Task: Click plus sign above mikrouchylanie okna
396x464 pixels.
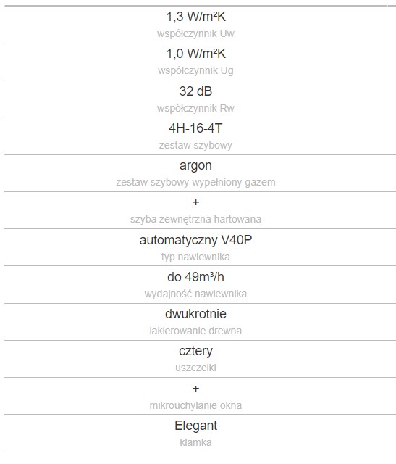Action: (x=195, y=389)
